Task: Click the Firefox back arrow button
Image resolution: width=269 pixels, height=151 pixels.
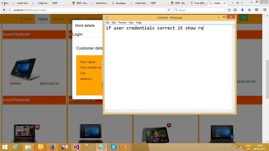Action: pyautogui.click(x=4, y=10)
